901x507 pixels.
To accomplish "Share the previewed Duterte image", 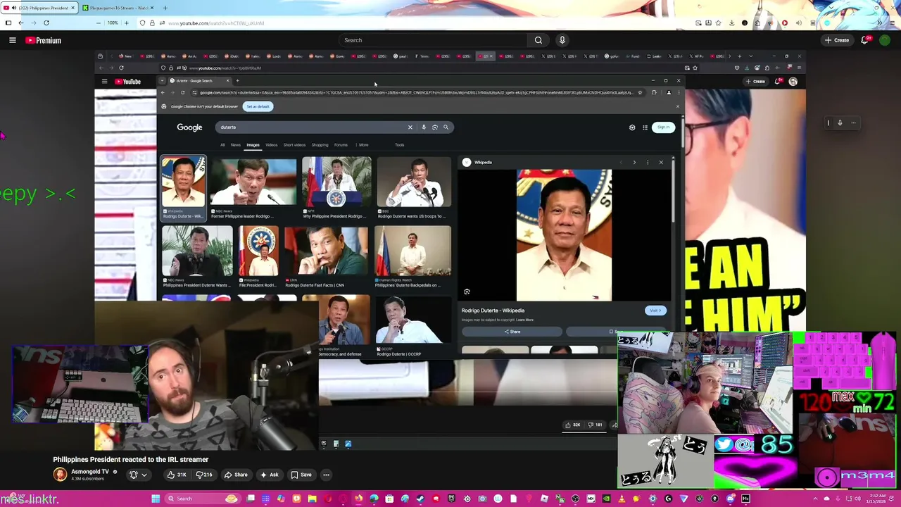I will (512, 332).
